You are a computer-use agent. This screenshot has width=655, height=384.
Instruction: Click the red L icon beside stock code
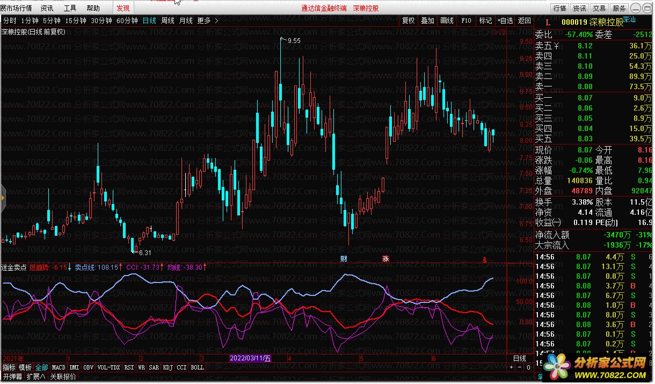coord(548,22)
